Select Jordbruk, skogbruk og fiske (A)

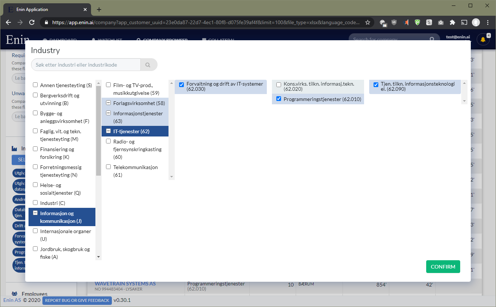[x=62, y=253]
